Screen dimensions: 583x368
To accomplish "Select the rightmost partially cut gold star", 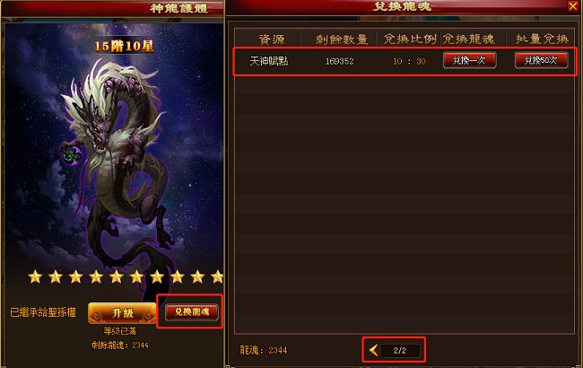I will tap(217, 276).
